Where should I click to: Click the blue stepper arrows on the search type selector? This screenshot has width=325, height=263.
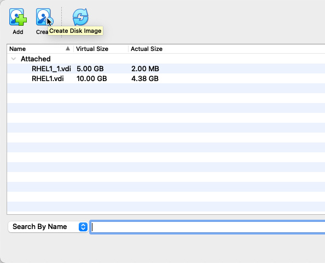point(83,227)
